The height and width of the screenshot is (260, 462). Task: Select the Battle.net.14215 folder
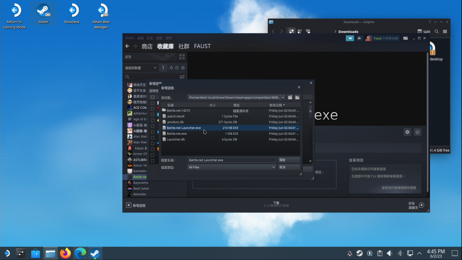tap(230, 110)
